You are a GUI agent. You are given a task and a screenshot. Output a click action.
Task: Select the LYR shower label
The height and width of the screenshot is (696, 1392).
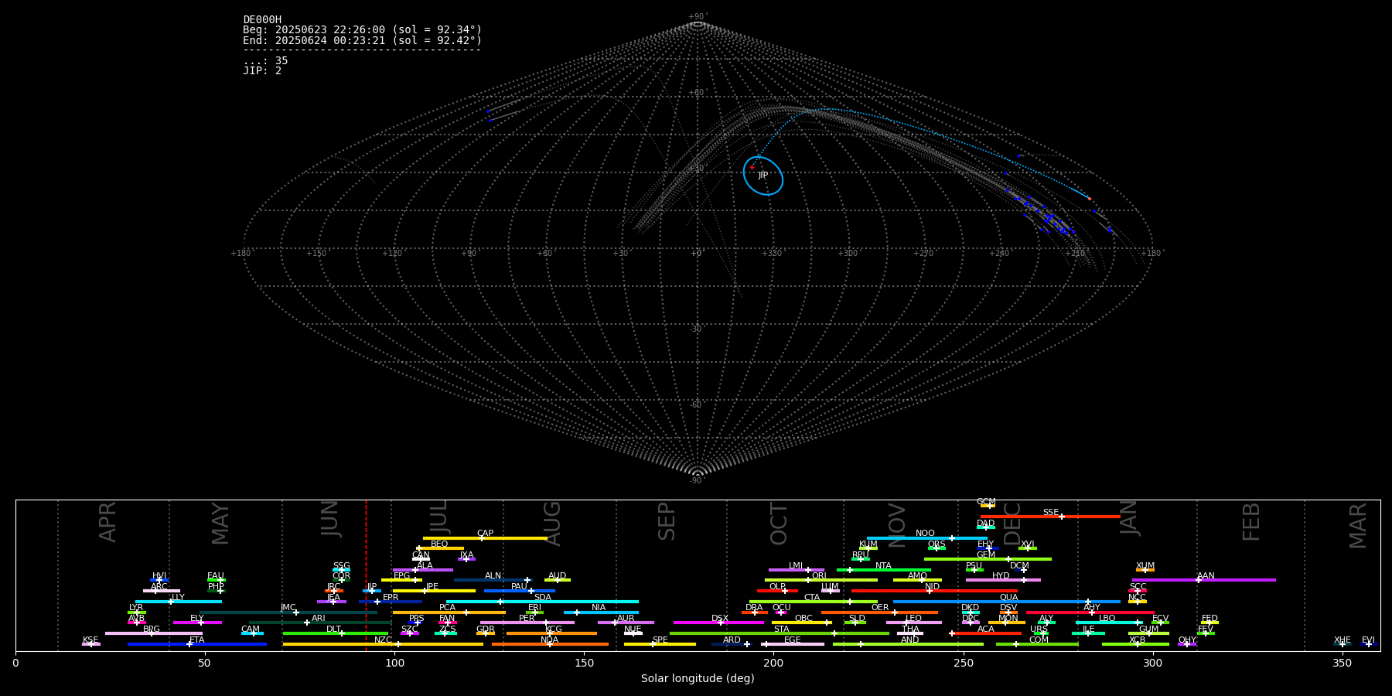coord(136,608)
